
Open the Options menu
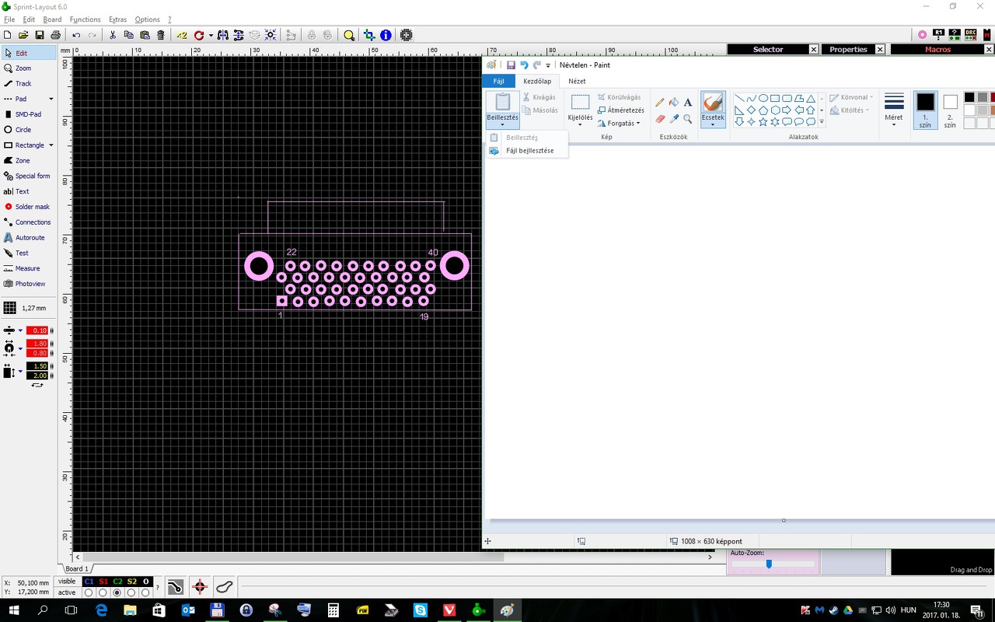pyautogui.click(x=147, y=19)
